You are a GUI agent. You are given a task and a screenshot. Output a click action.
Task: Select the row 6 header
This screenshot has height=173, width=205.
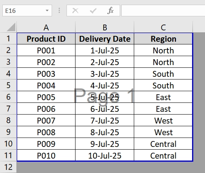(x=8, y=97)
